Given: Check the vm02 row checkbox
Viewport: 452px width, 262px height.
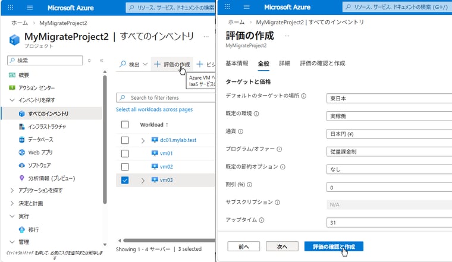Looking at the screenshot, I should coord(125,167).
